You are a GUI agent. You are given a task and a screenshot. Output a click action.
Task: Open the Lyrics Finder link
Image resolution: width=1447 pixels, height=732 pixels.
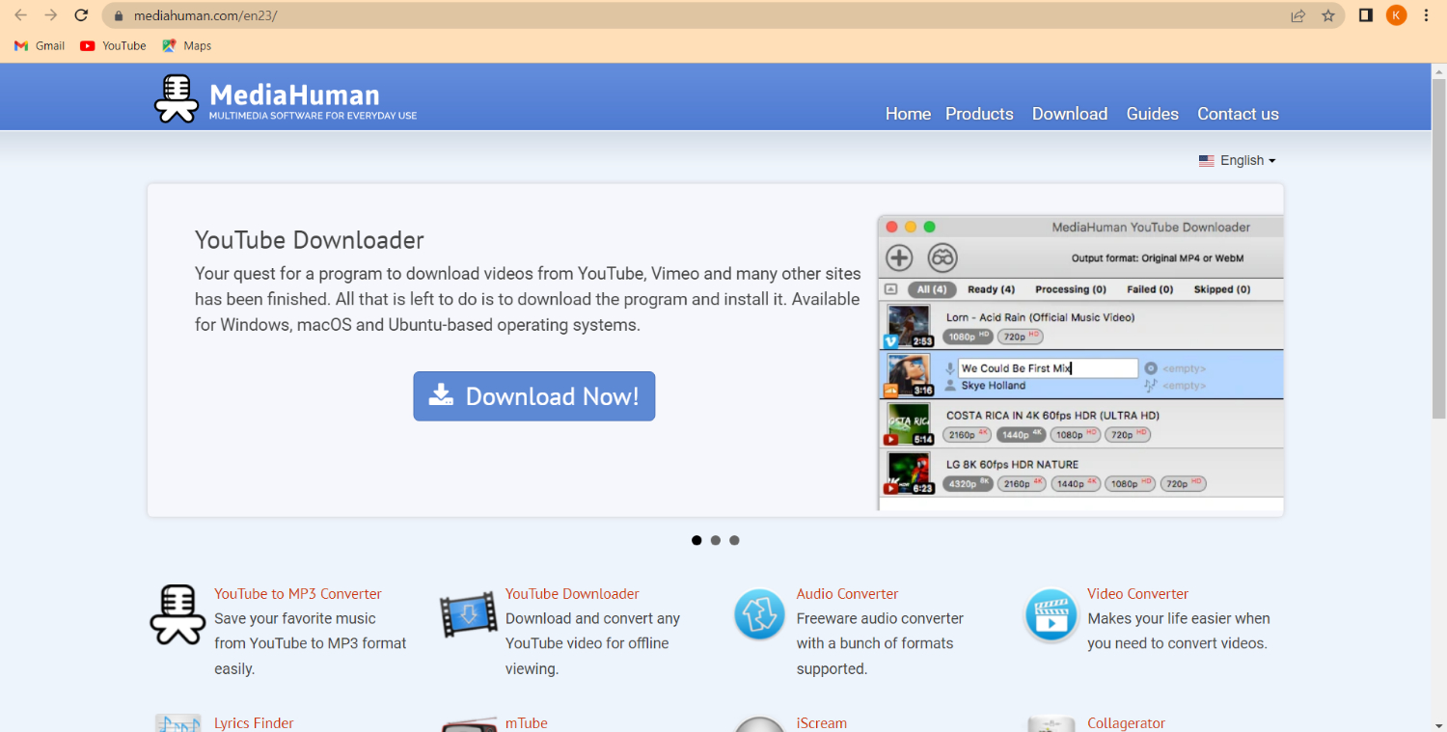coord(254,723)
